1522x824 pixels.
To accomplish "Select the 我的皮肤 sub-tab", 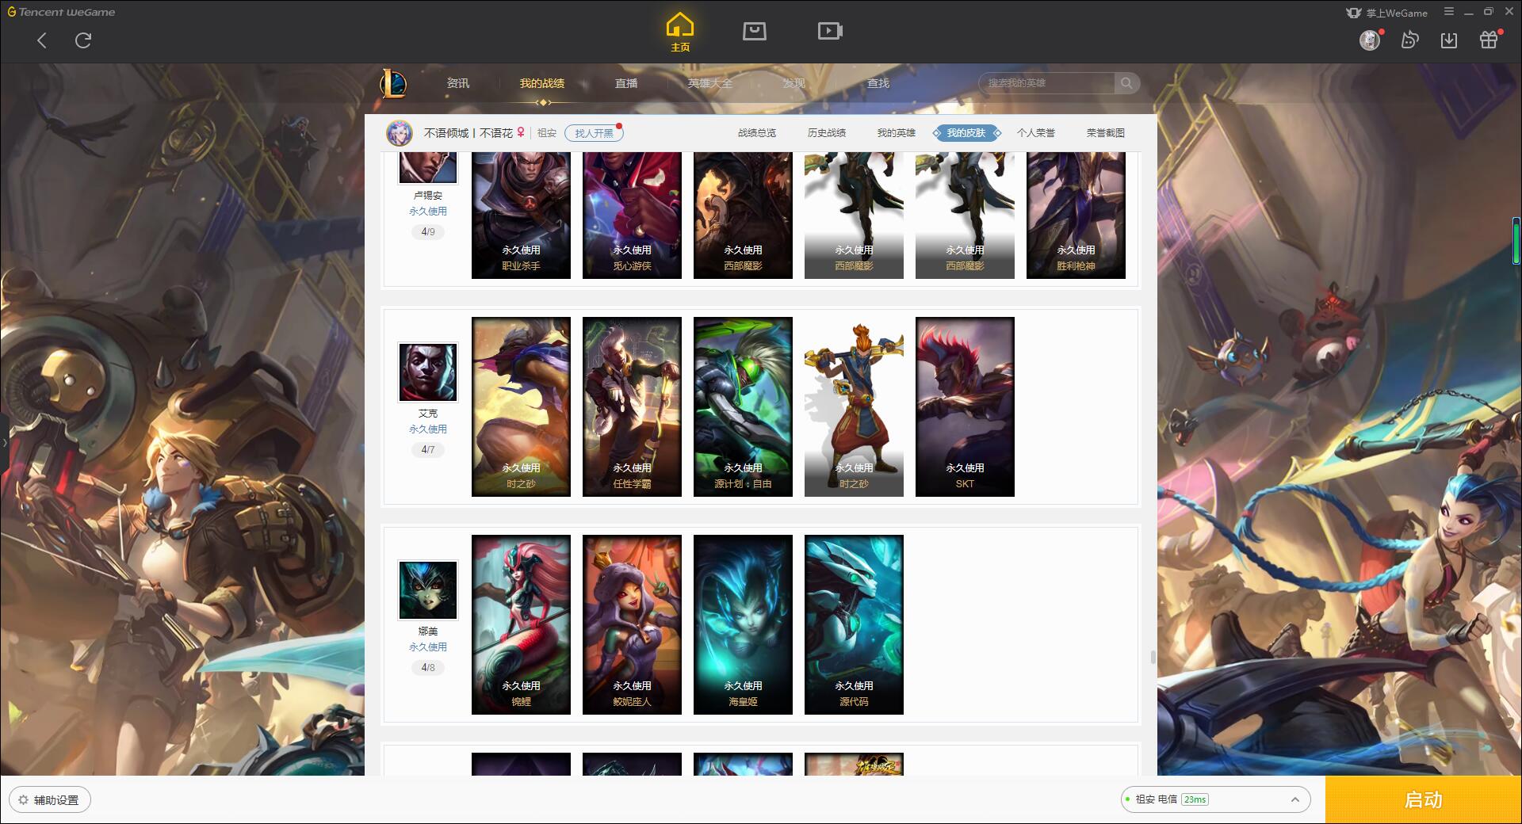I will 966,133.
